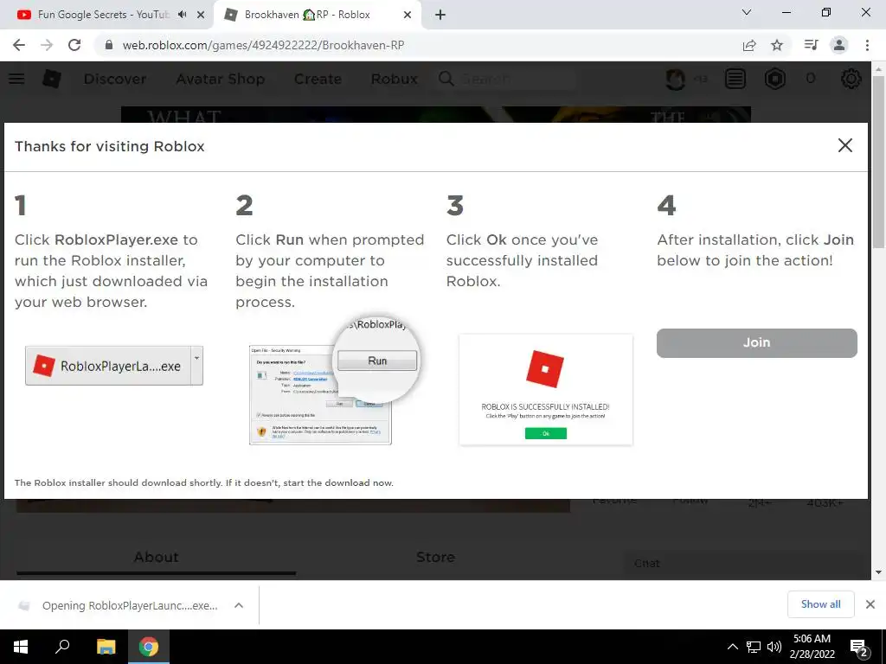Open the Create menu item

coord(318,79)
